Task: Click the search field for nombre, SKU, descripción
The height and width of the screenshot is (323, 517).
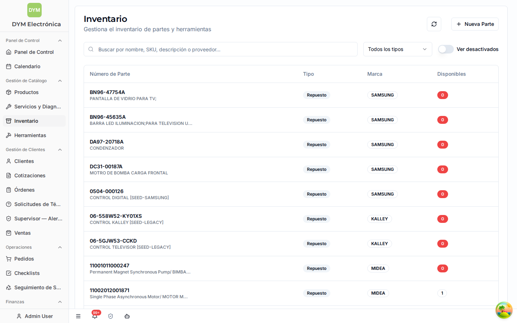Action: point(220,49)
